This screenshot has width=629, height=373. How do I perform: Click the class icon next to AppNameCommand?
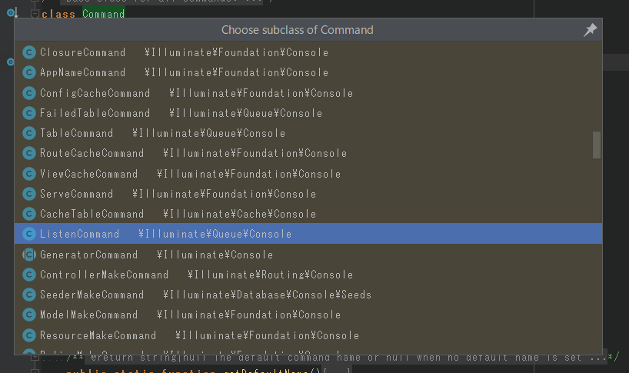(x=29, y=73)
